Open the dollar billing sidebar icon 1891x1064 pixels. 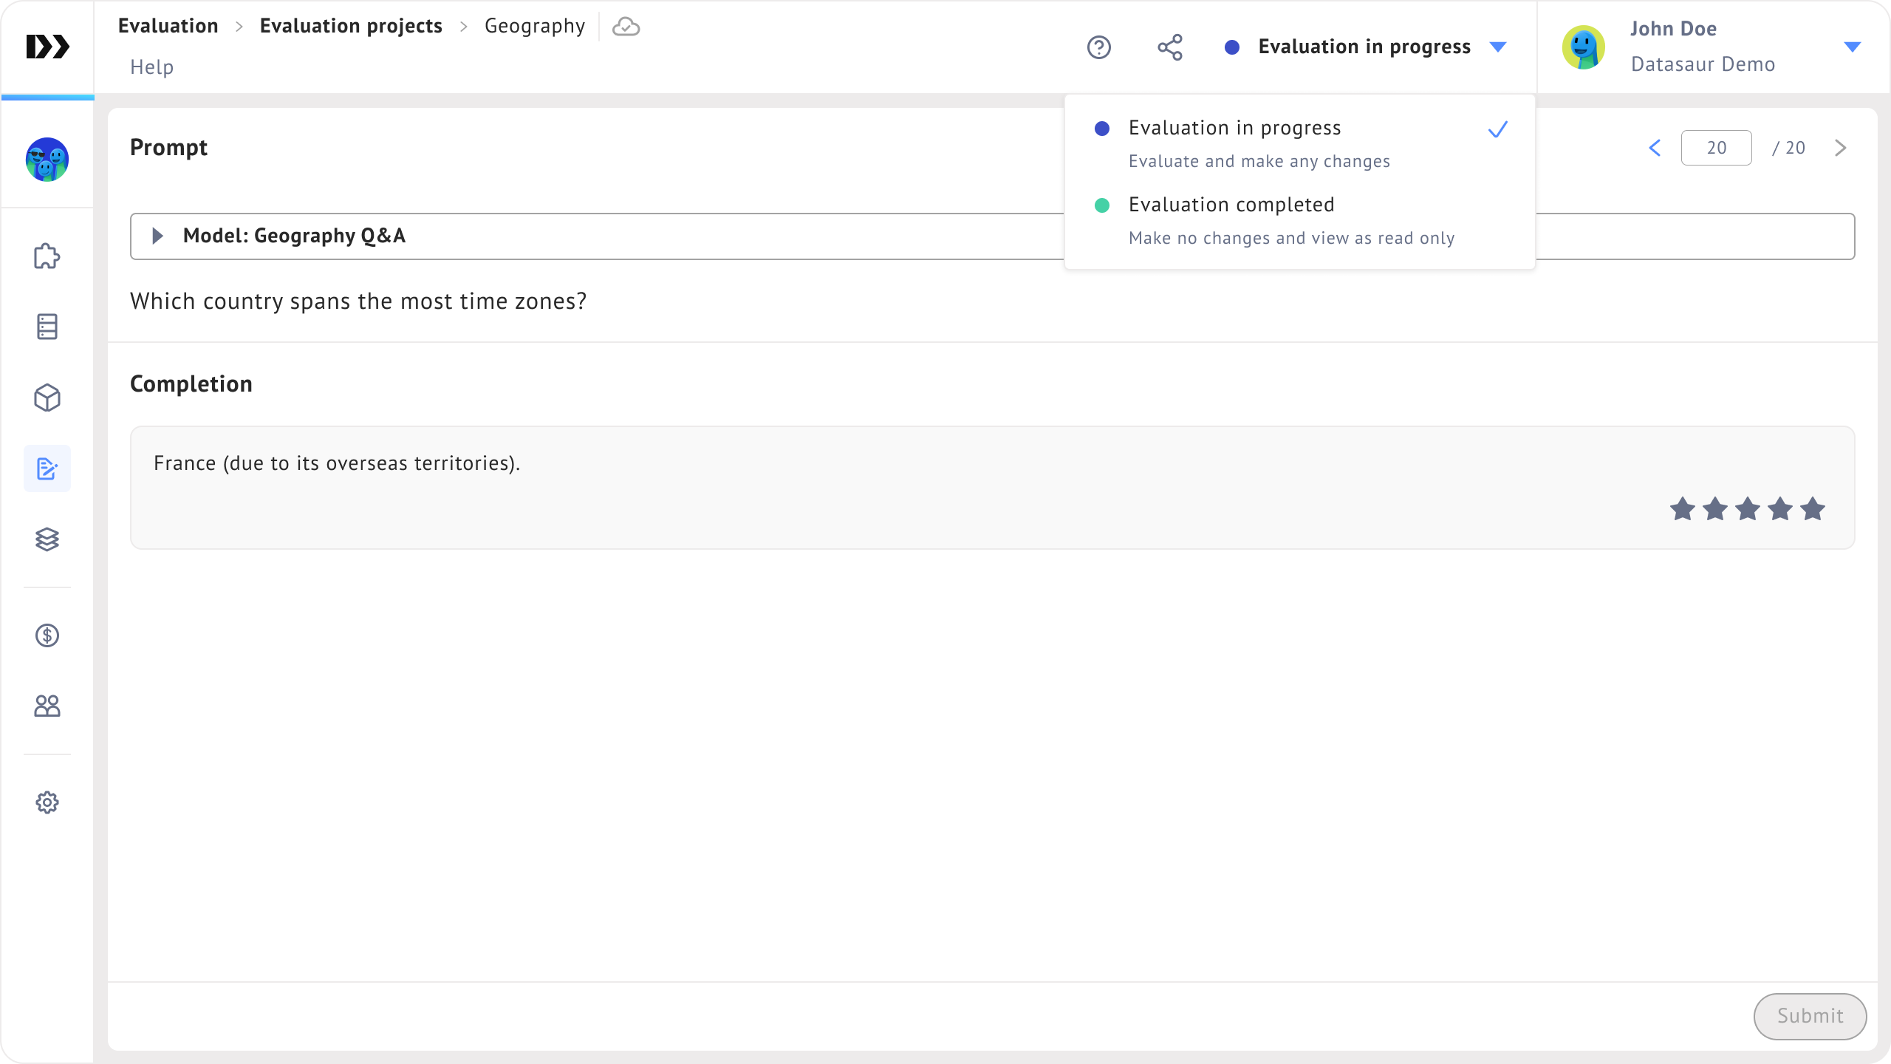pyautogui.click(x=47, y=635)
